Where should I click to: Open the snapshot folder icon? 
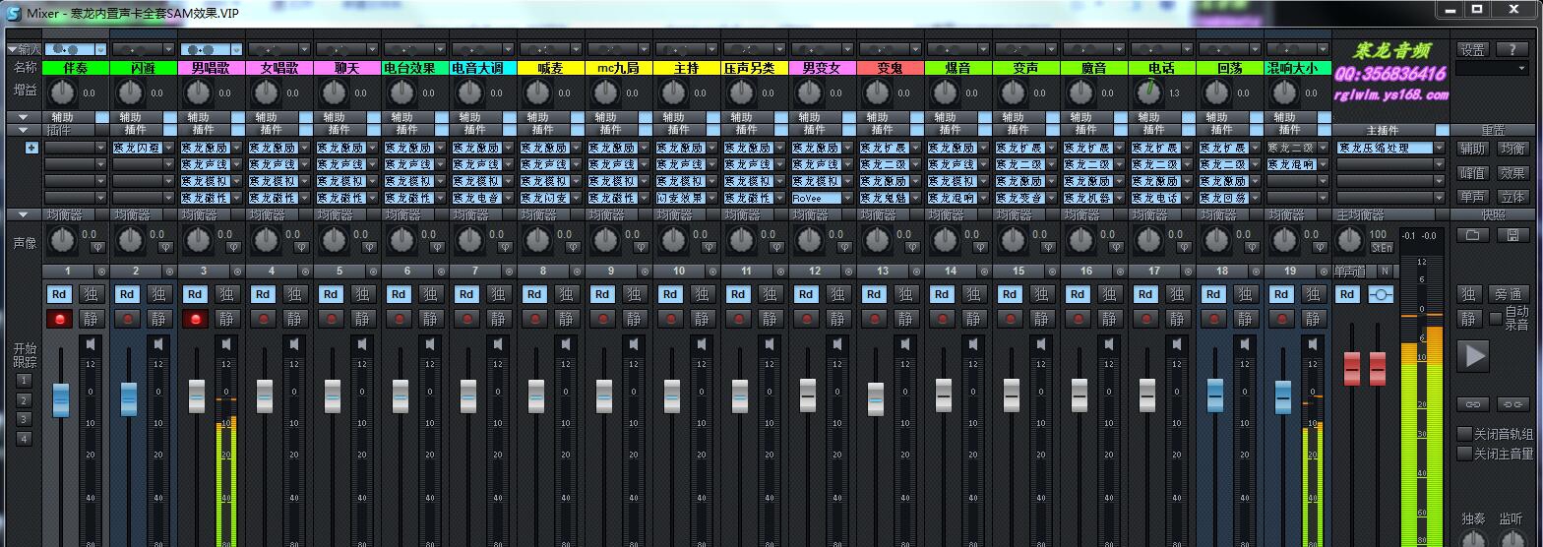point(1472,235)
